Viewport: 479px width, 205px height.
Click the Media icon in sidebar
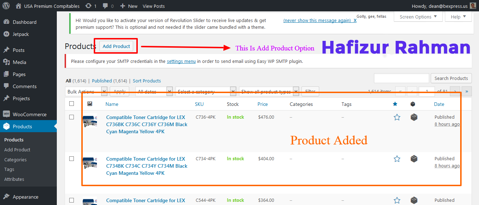click(6, 62)
